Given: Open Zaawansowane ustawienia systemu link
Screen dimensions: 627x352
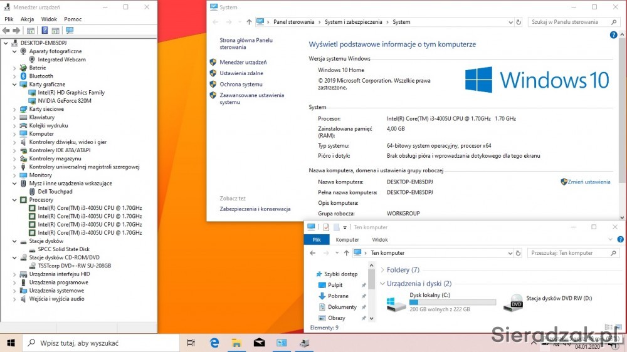Looking at the screenshot, I should 251,99.
